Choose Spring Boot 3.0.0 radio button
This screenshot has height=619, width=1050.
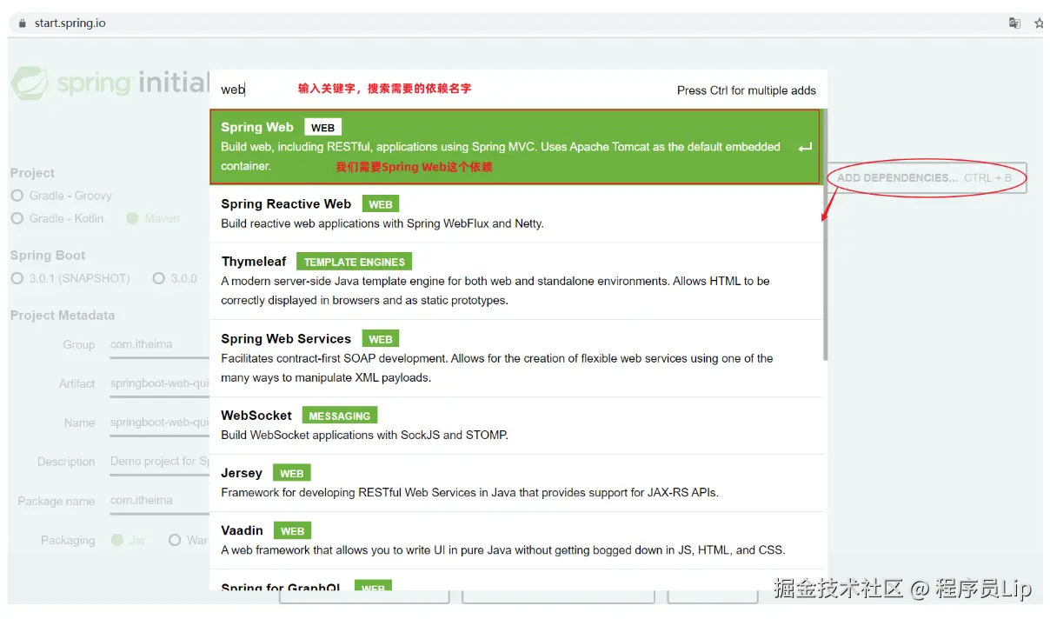tap(159, 278)
